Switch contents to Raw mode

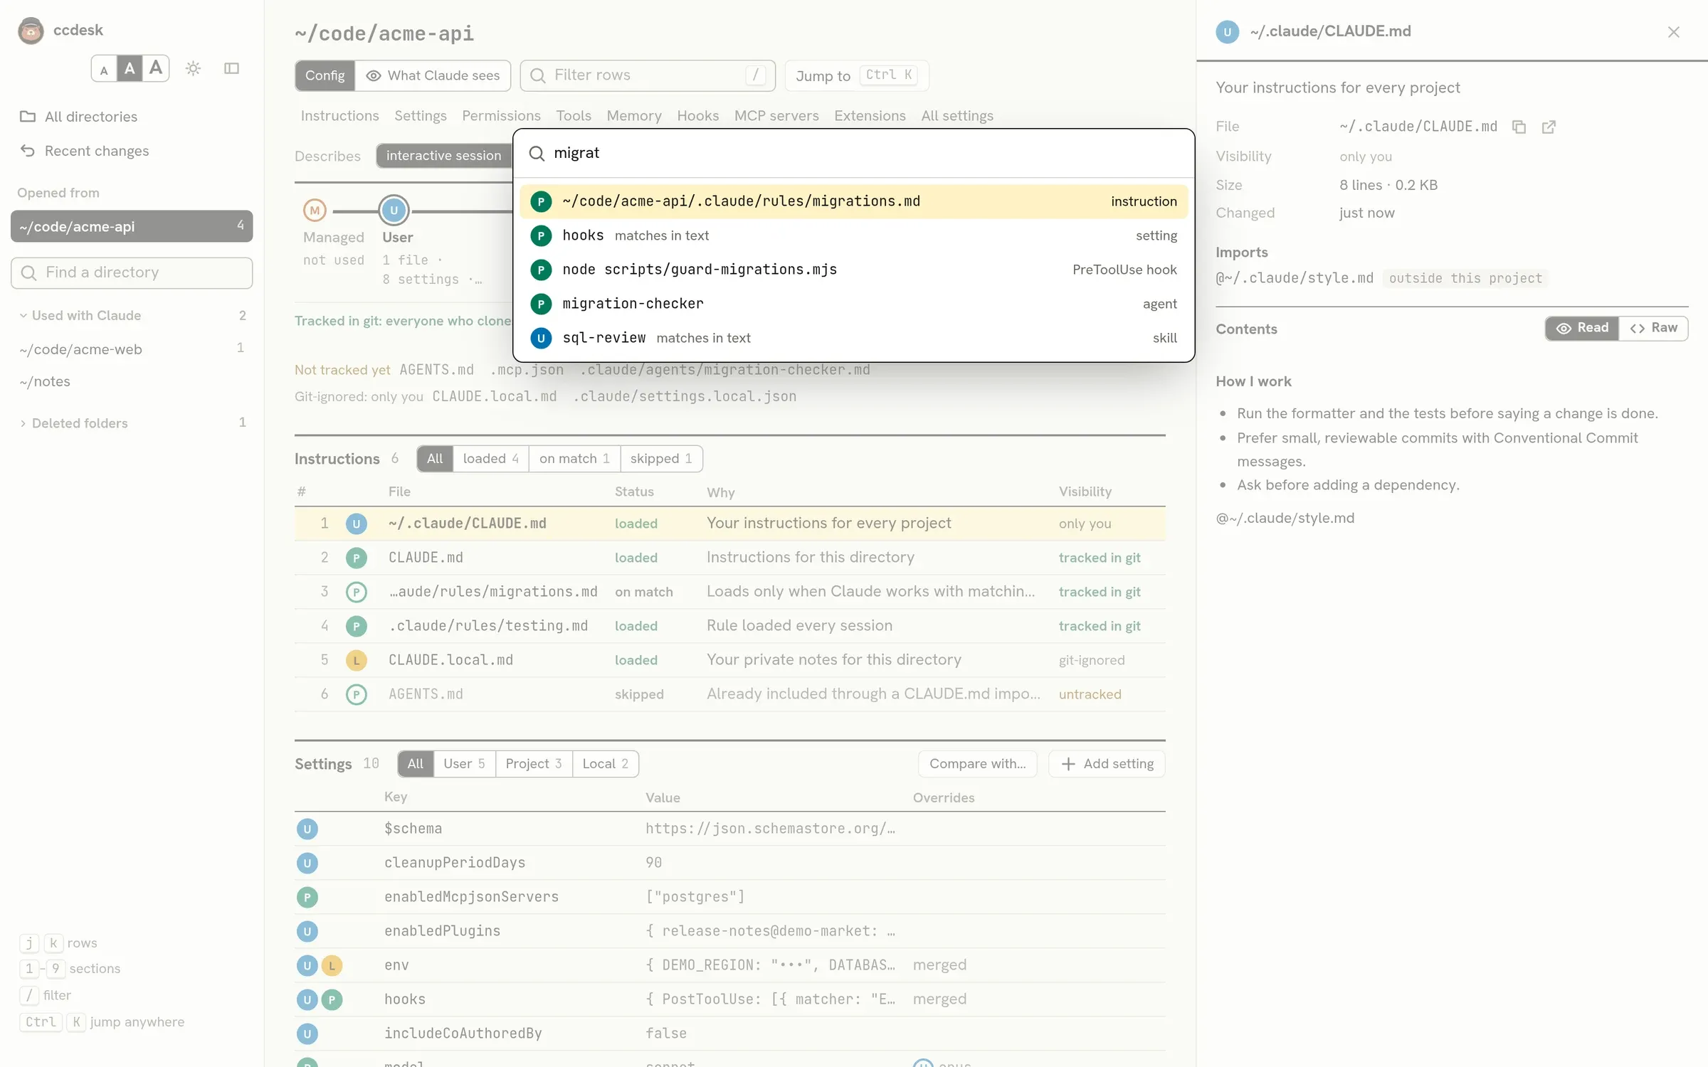(x=1653, y=328)
